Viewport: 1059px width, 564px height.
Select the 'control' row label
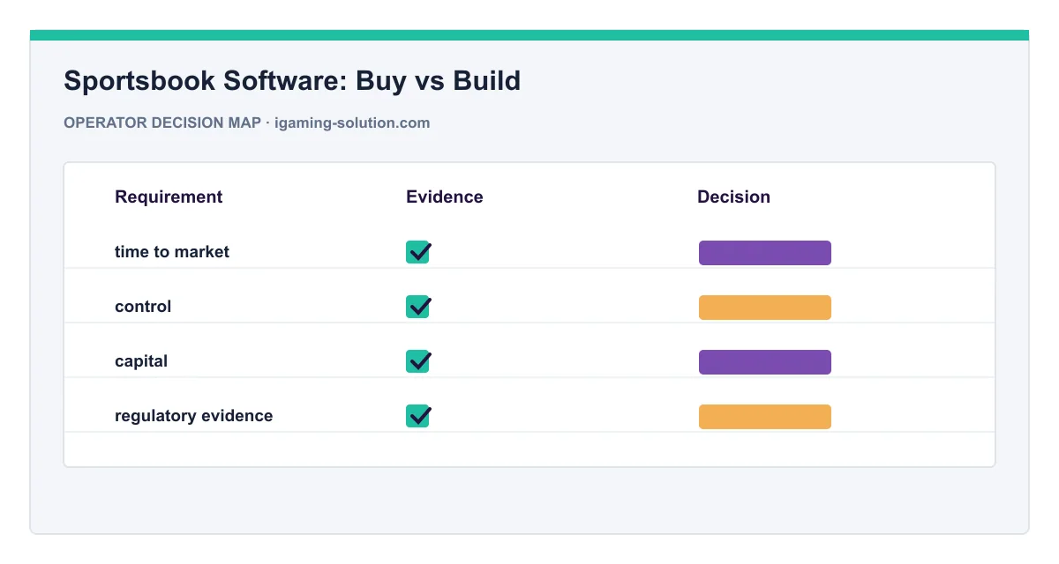[143, 307]
